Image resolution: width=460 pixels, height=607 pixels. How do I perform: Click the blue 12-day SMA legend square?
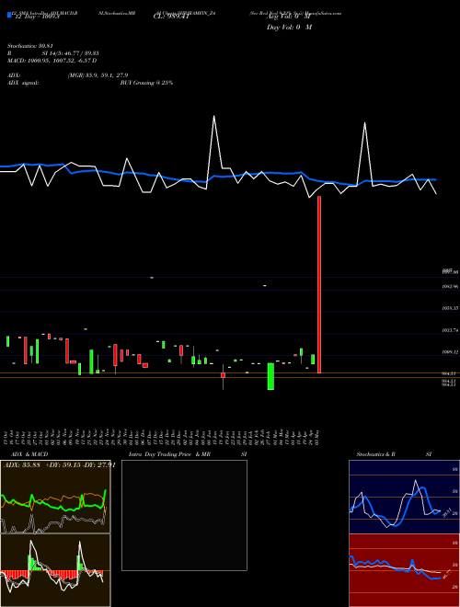(x=9, y=15)
